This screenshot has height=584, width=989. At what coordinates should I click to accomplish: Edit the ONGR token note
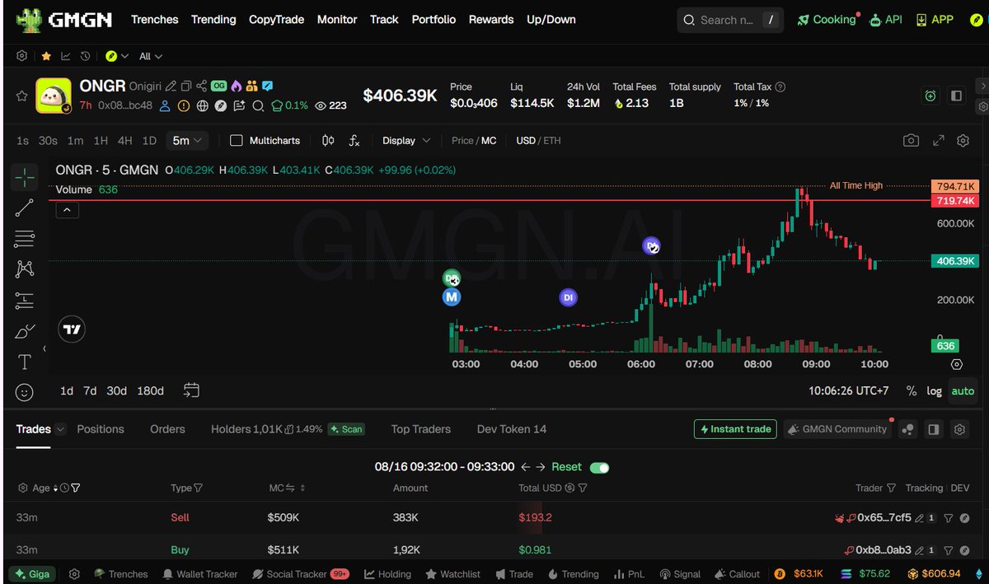tap(171, 86)
